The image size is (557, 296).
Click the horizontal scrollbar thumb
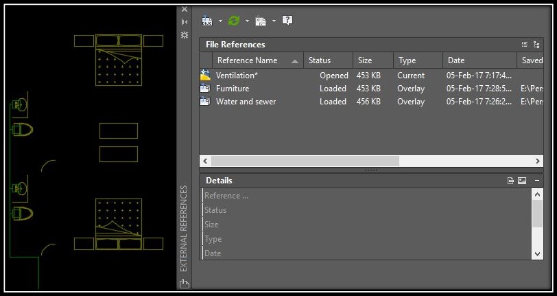[x=305, y=161]
